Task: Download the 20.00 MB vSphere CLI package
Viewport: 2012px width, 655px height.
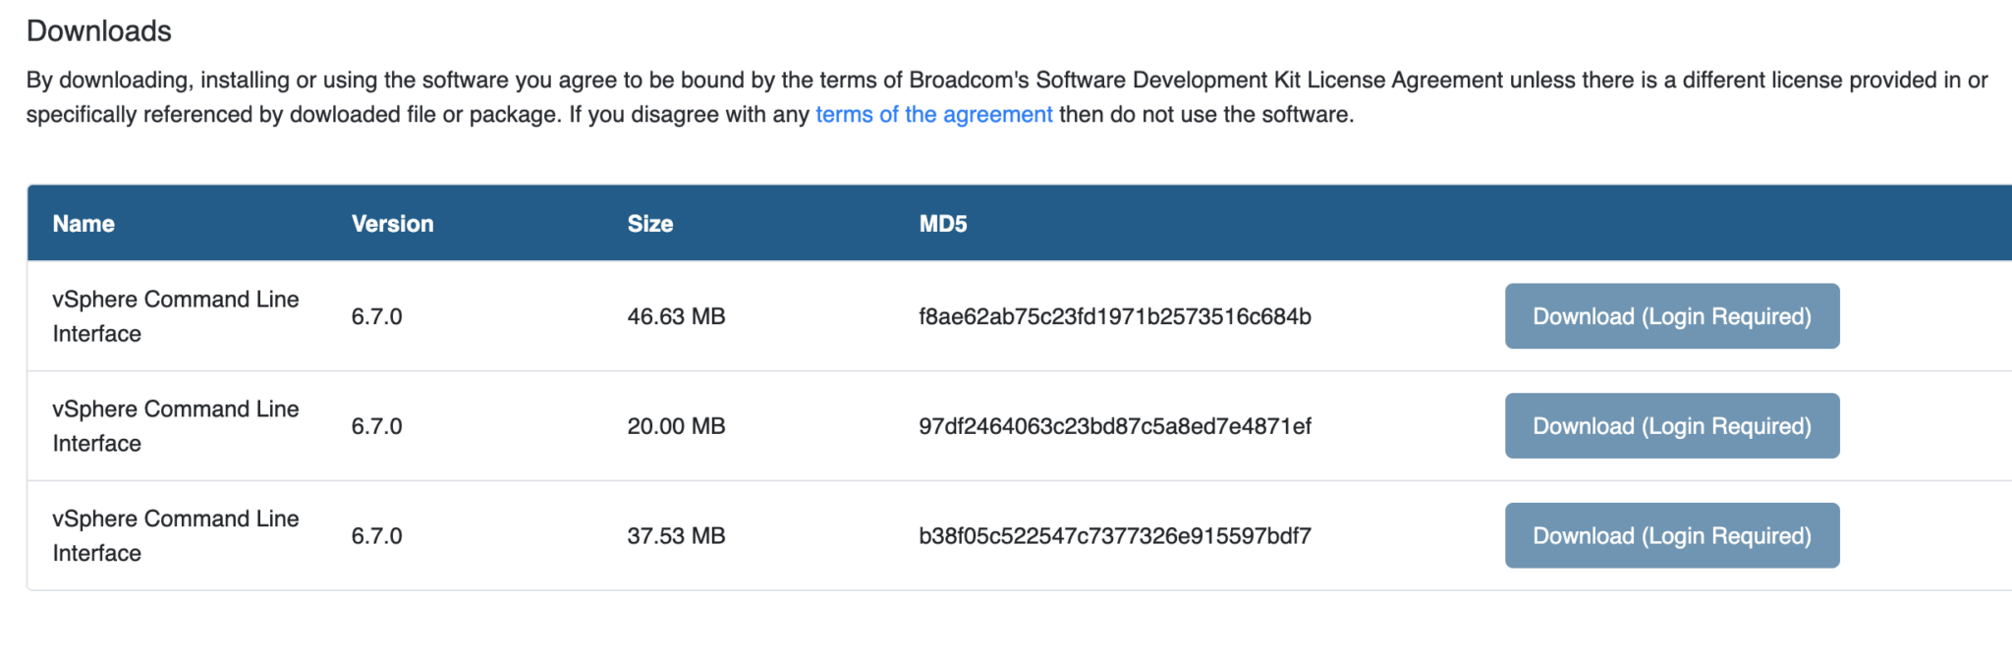Action: click(x=1671, y=426)
